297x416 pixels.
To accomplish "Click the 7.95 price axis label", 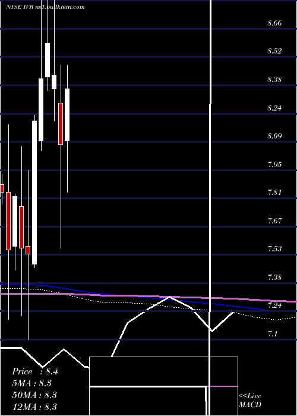I will pyautogui.click(x=274, y=164).
